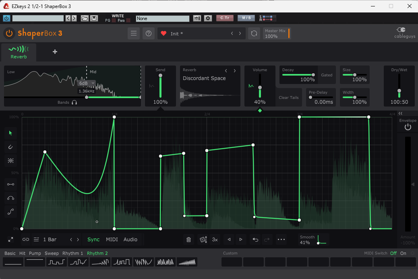This screenshot has height=279, width=418.
Task: Choose the arc curve segment tool
Action: point(10,198)
